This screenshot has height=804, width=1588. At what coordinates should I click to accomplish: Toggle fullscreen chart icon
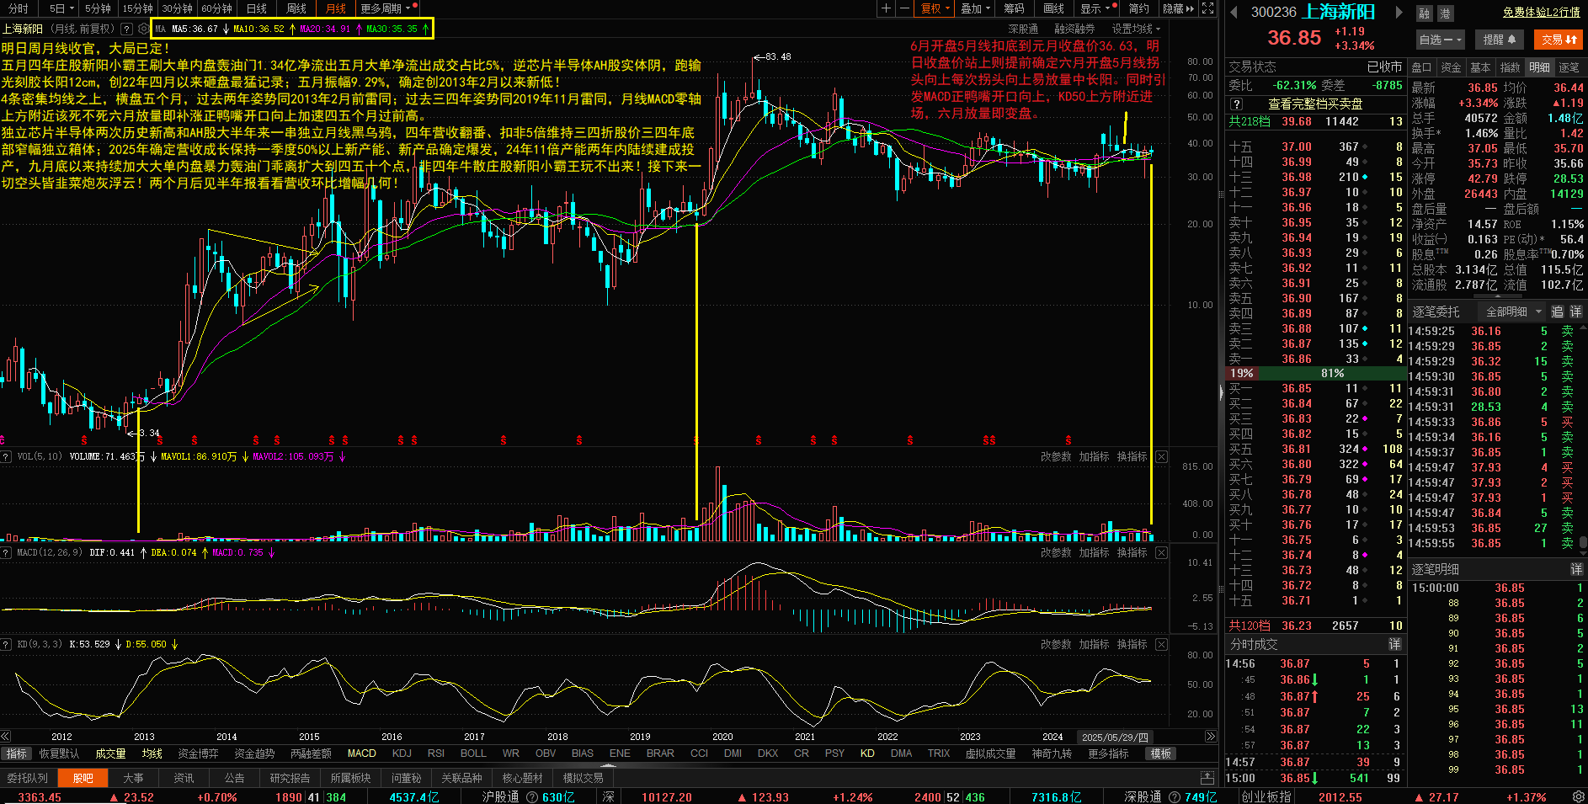[x=1207, y=8]
